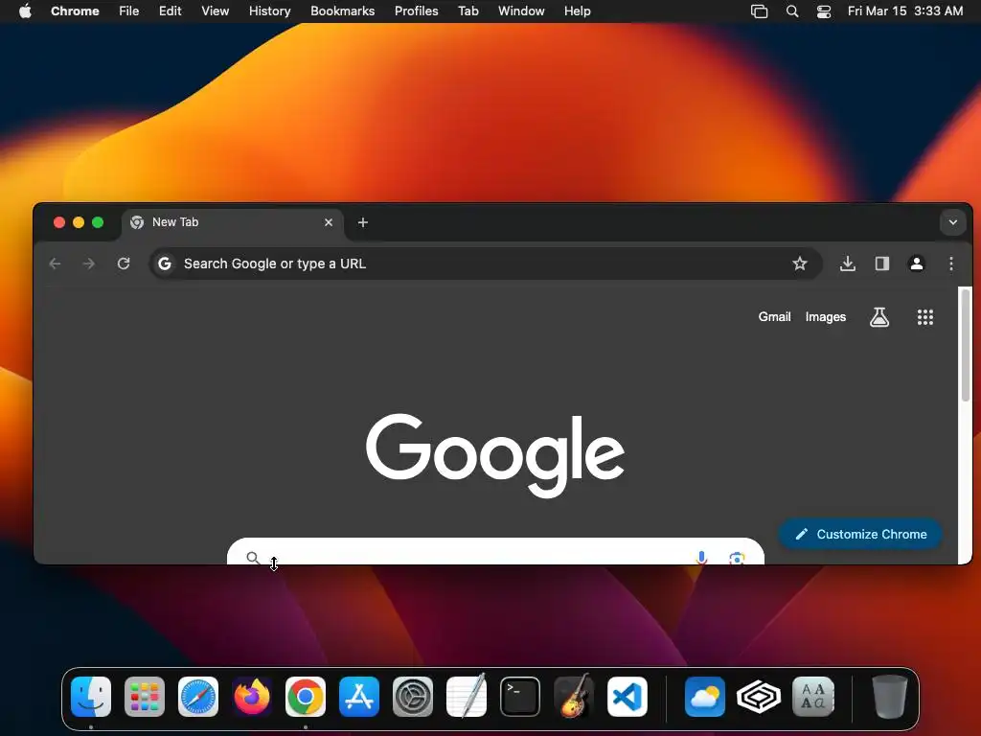Toggle the Chrome side panel
This screenshot has height=736, width=981.
coord(882,264)
